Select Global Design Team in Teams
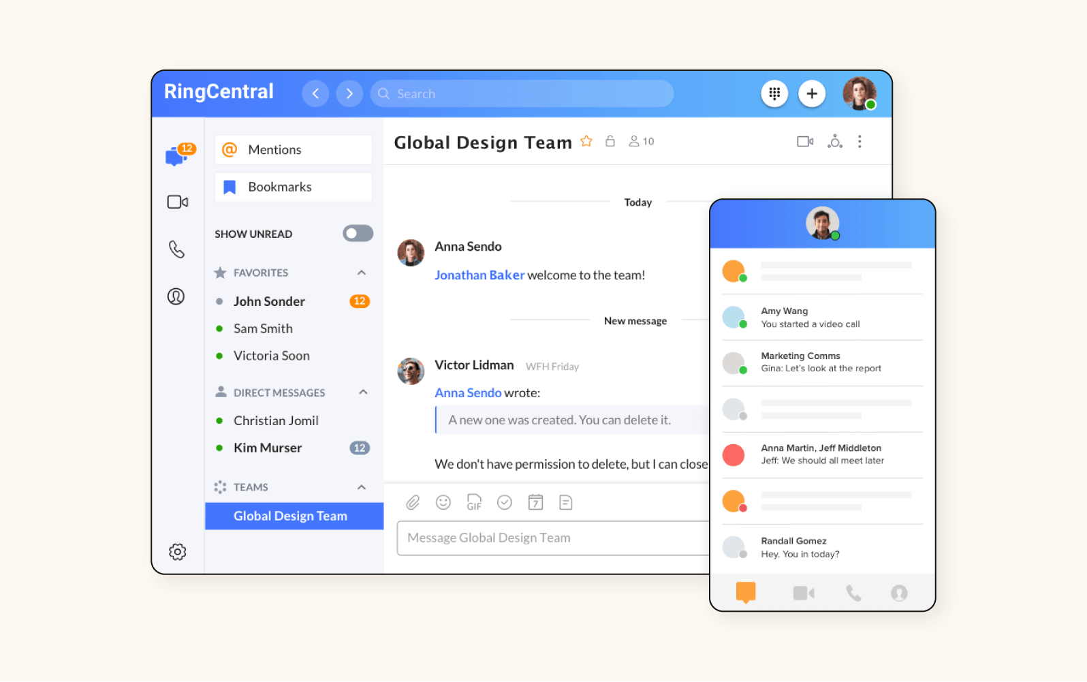Screen dimensions: 1087x682 click(294, 516)
